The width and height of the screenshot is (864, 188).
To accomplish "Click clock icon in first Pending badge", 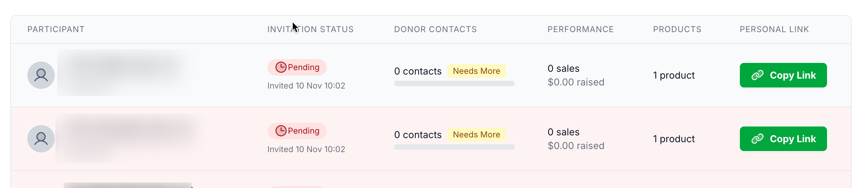I will [x=281, y=67].
